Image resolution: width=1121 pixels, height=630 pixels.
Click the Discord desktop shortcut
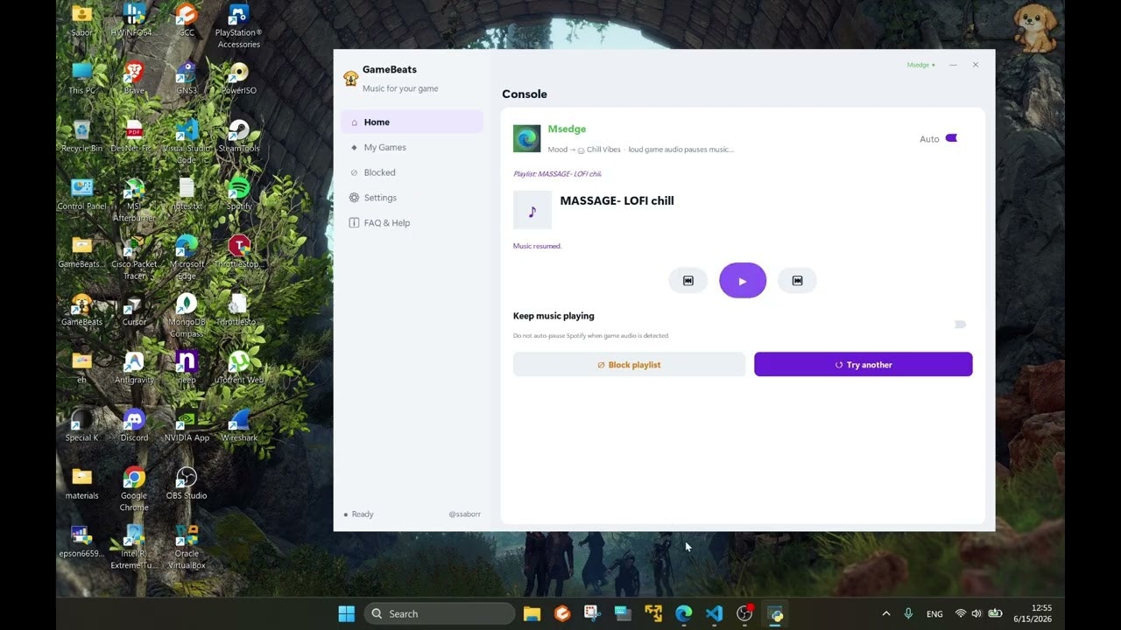[134, 425]
